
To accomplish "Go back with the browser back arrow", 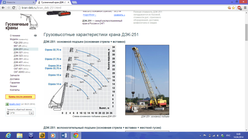I will 3,8.
